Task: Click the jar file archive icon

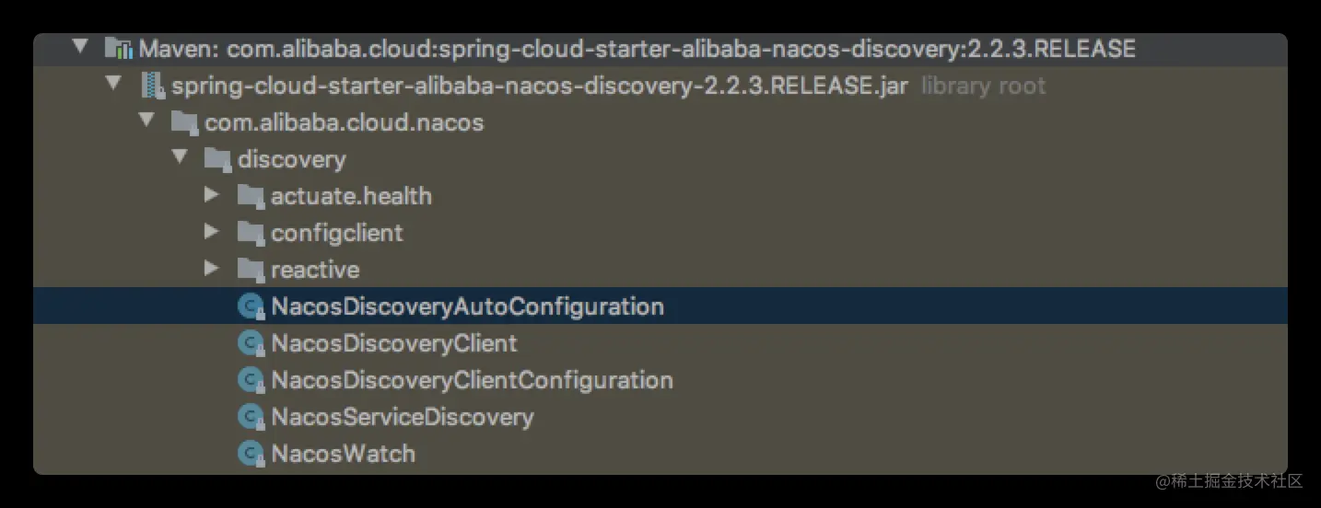Action: [x=152, y=86]
